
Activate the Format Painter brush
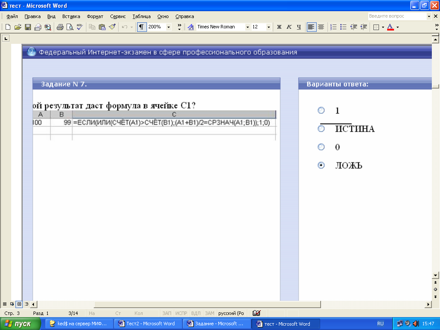(112, 27)
